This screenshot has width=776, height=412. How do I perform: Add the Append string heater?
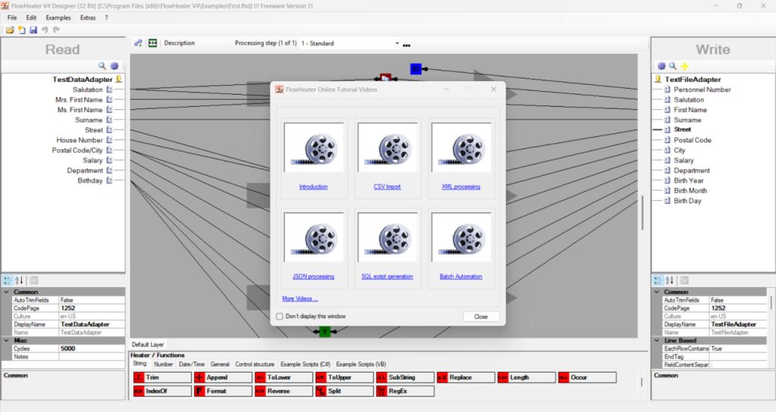coord(223,377)
